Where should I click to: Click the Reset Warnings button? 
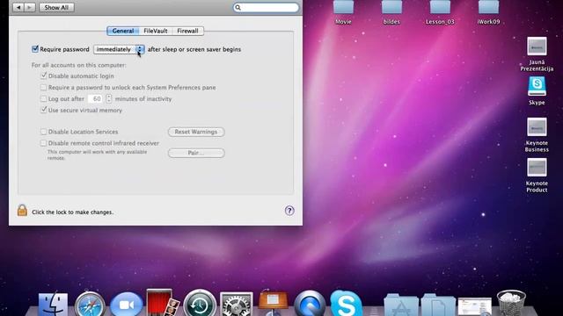[x=196, y=132]
